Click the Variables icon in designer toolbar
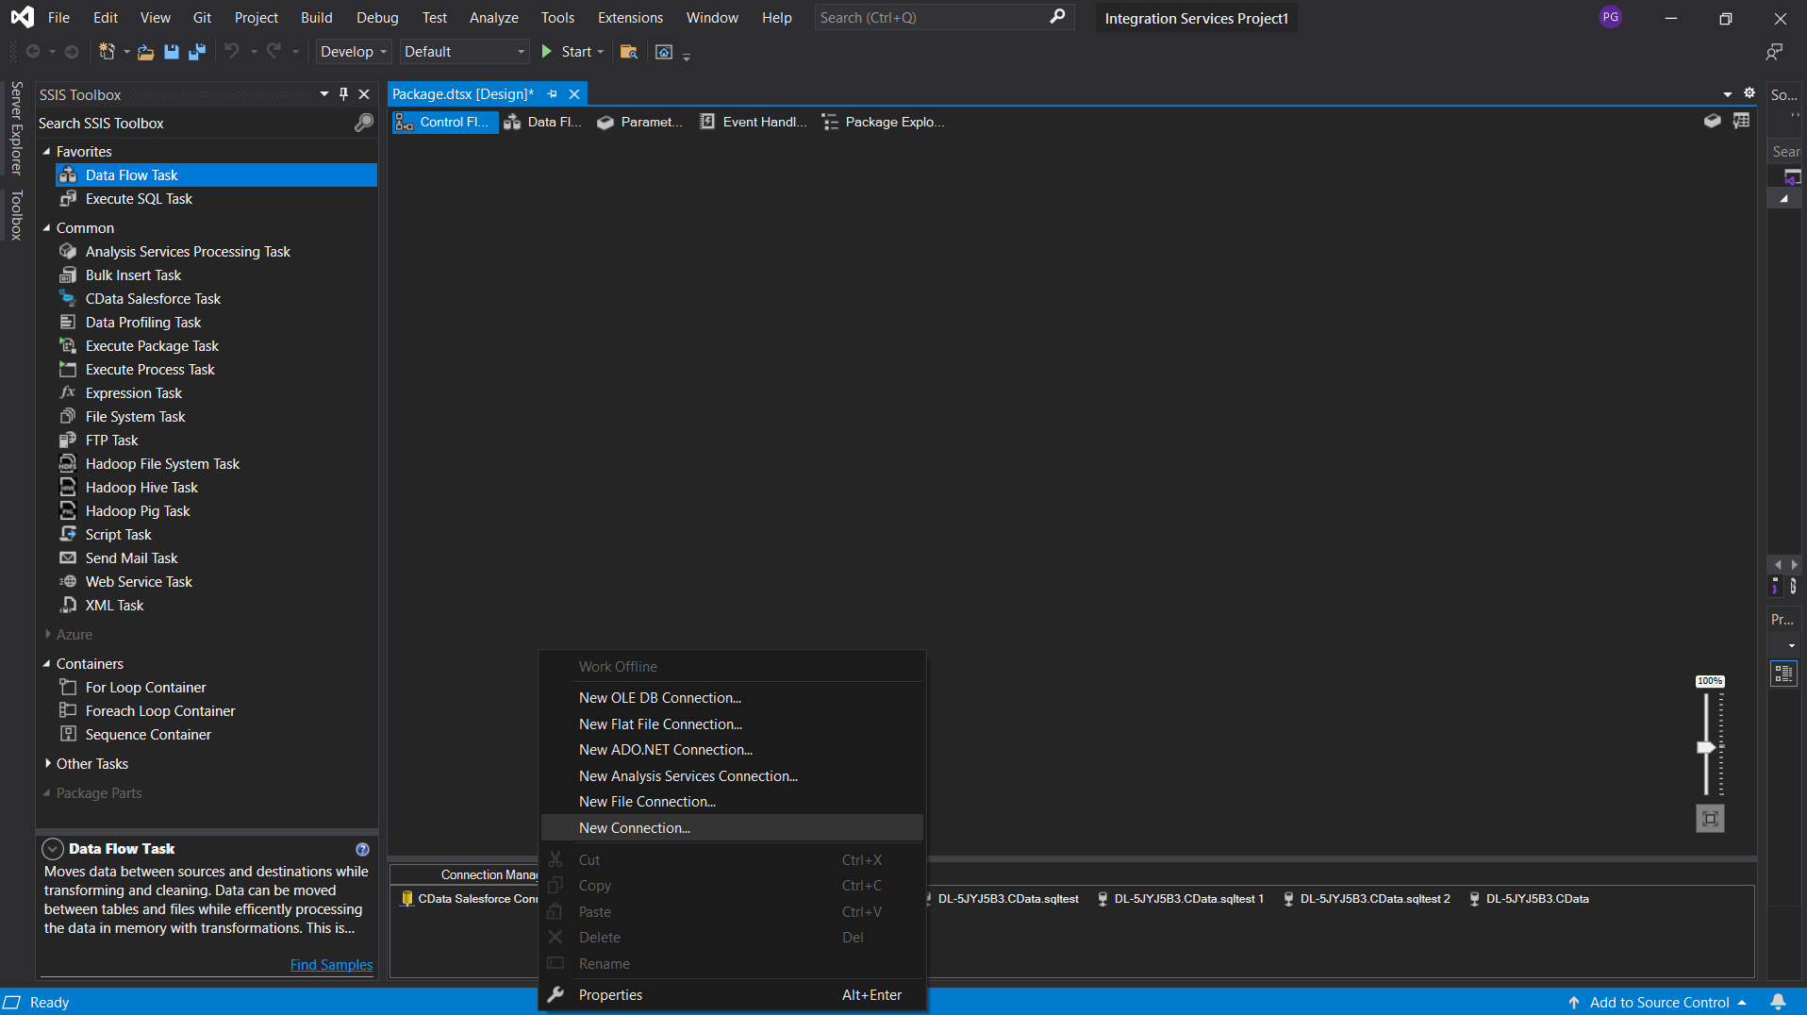The image size is (1807, 1015). click(x=1741, y=122)
